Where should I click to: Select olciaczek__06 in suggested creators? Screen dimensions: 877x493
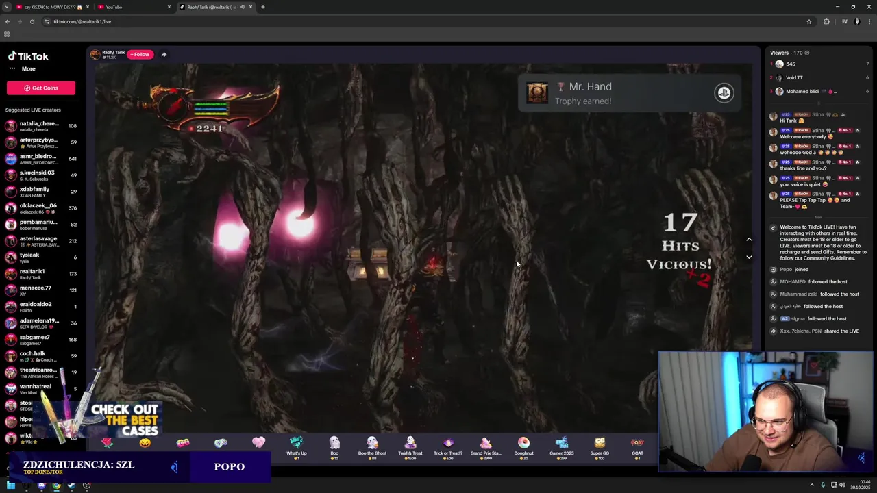point(41,208)
